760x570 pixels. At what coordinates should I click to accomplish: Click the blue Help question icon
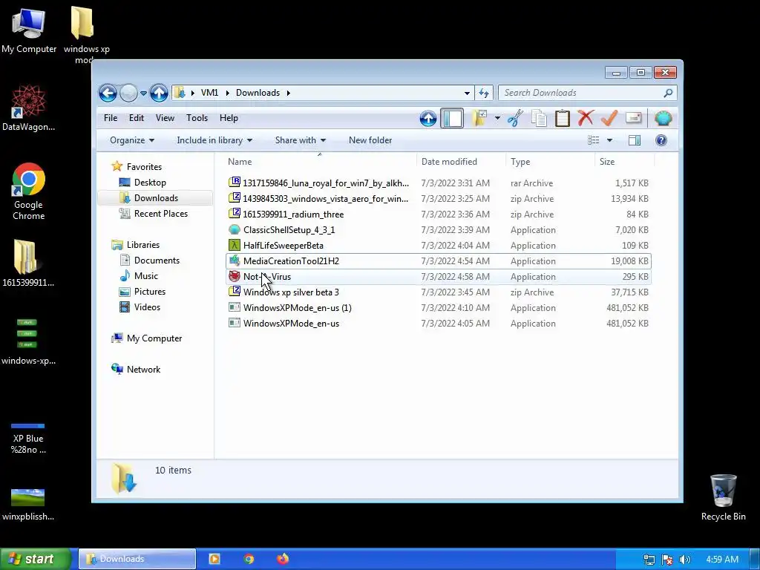tap(661, 140)
